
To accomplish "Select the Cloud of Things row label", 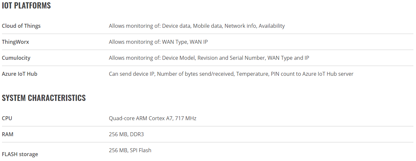I will click(x=21, y=26).
